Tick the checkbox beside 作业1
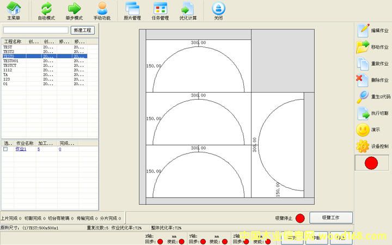 (5, 149)
